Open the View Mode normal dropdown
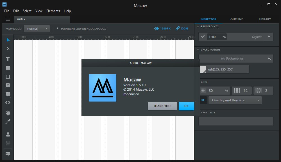281x162 pixels. [x=37, y=29]
